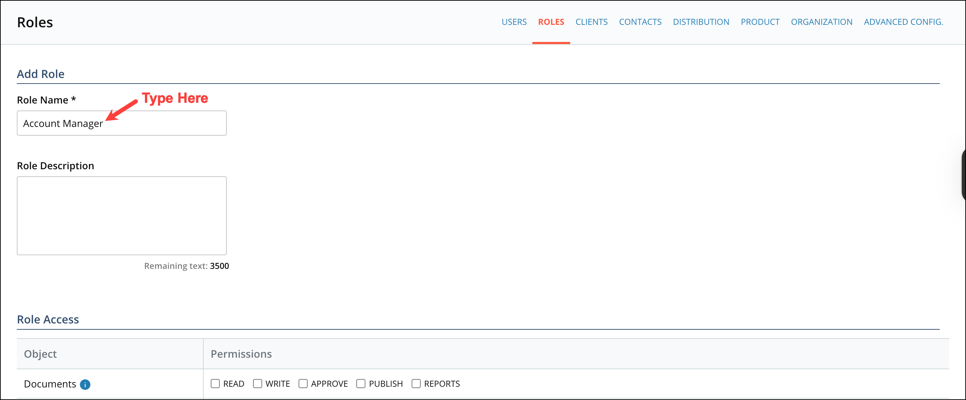Check the WRITE permission checkbox
The image size is (966, 400).
click(x=257, y=384)
